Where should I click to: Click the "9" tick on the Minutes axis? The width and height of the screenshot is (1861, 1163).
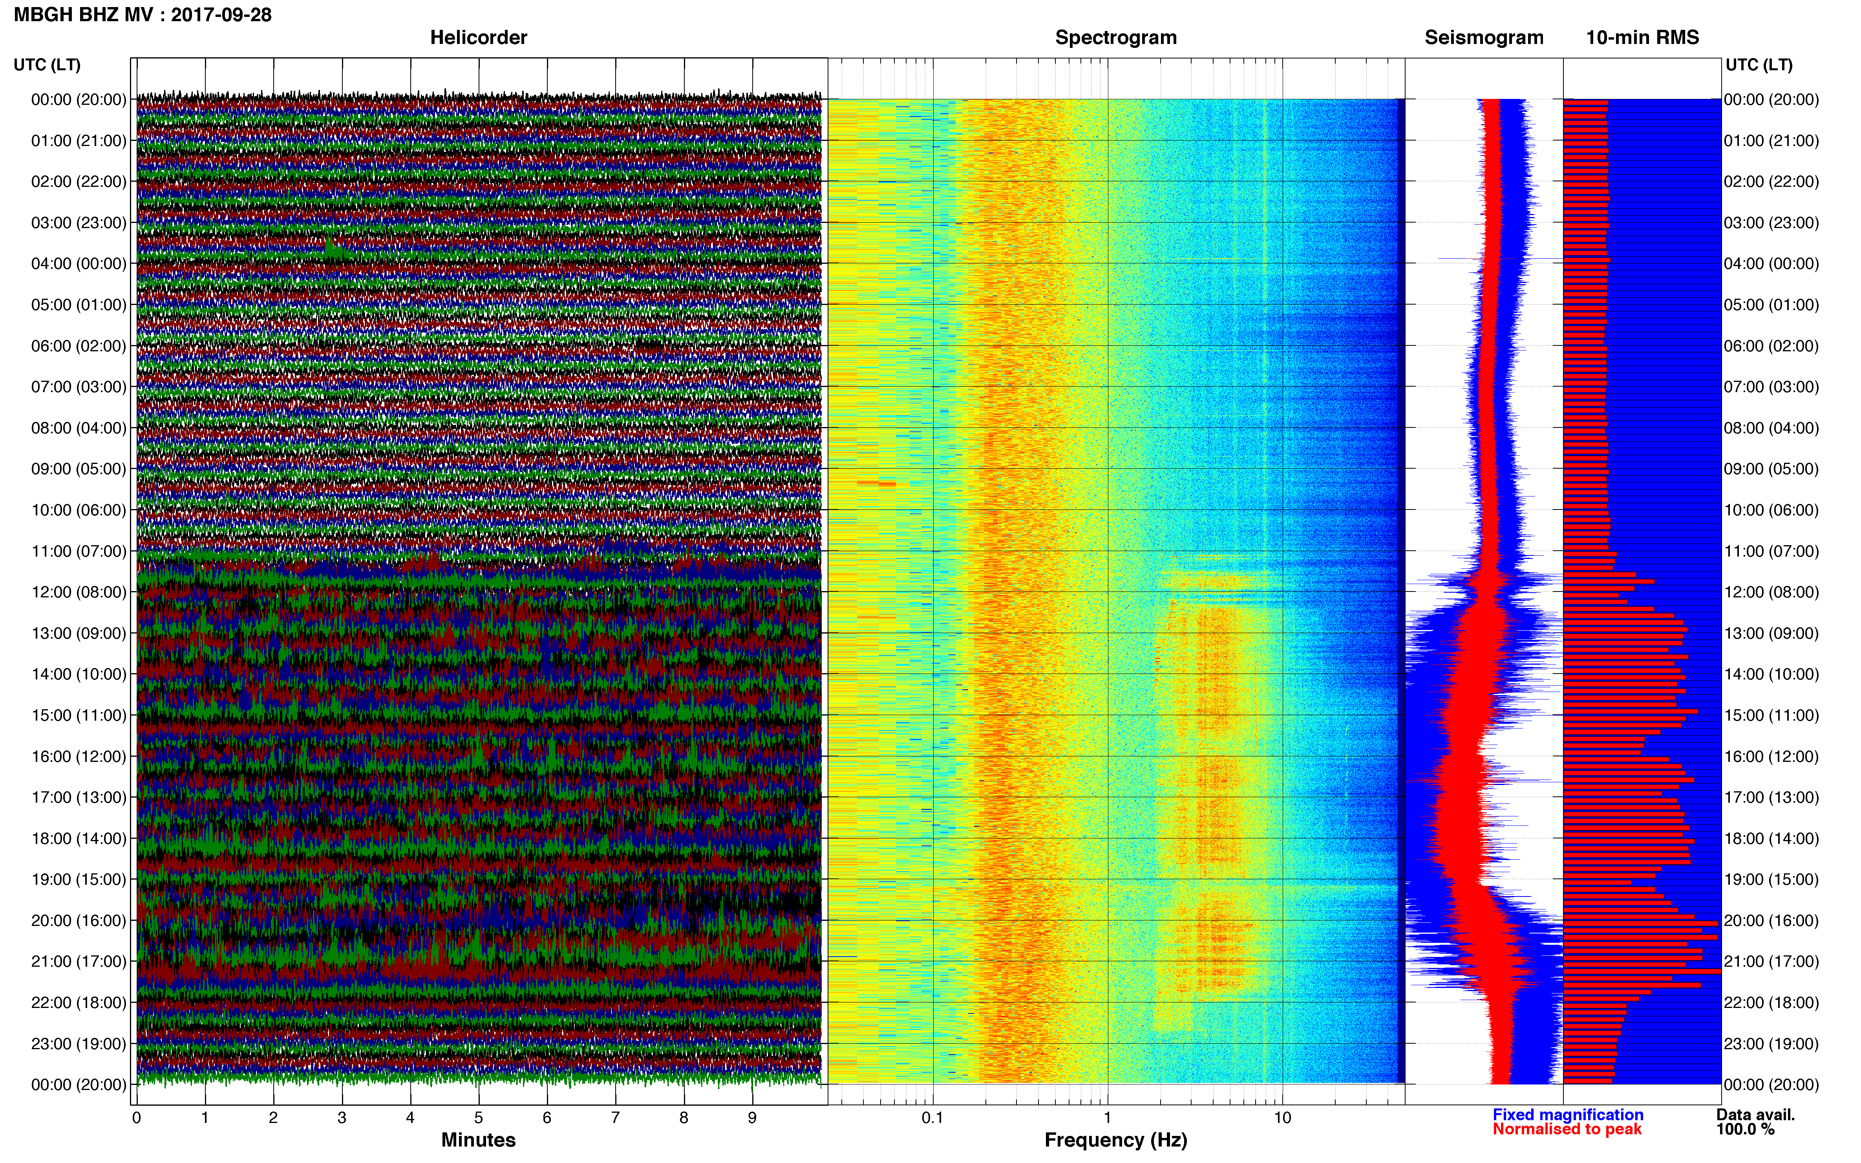752,1117
